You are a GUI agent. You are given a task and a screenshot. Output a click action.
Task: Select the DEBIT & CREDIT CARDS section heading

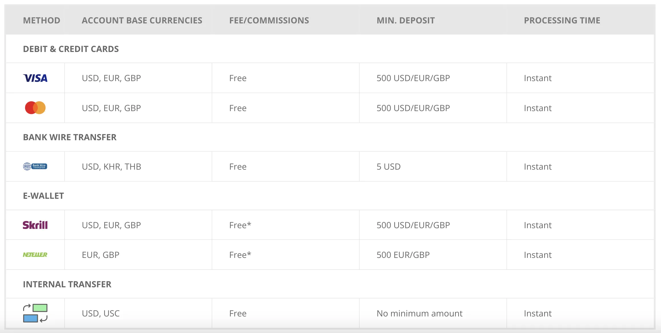click(71, 49)
